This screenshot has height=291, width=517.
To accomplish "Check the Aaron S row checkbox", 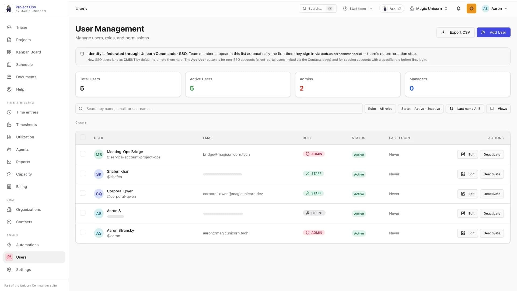I will (x=83, y=213).
